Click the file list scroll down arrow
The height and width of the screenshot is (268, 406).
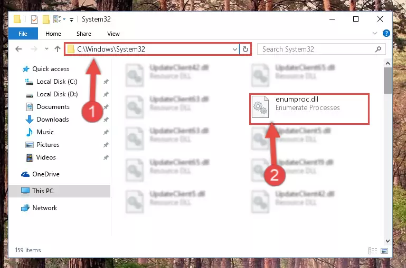[x=388, y=241]
